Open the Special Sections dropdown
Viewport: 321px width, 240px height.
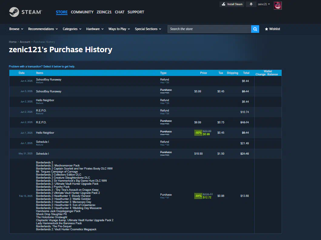(148, 29)
